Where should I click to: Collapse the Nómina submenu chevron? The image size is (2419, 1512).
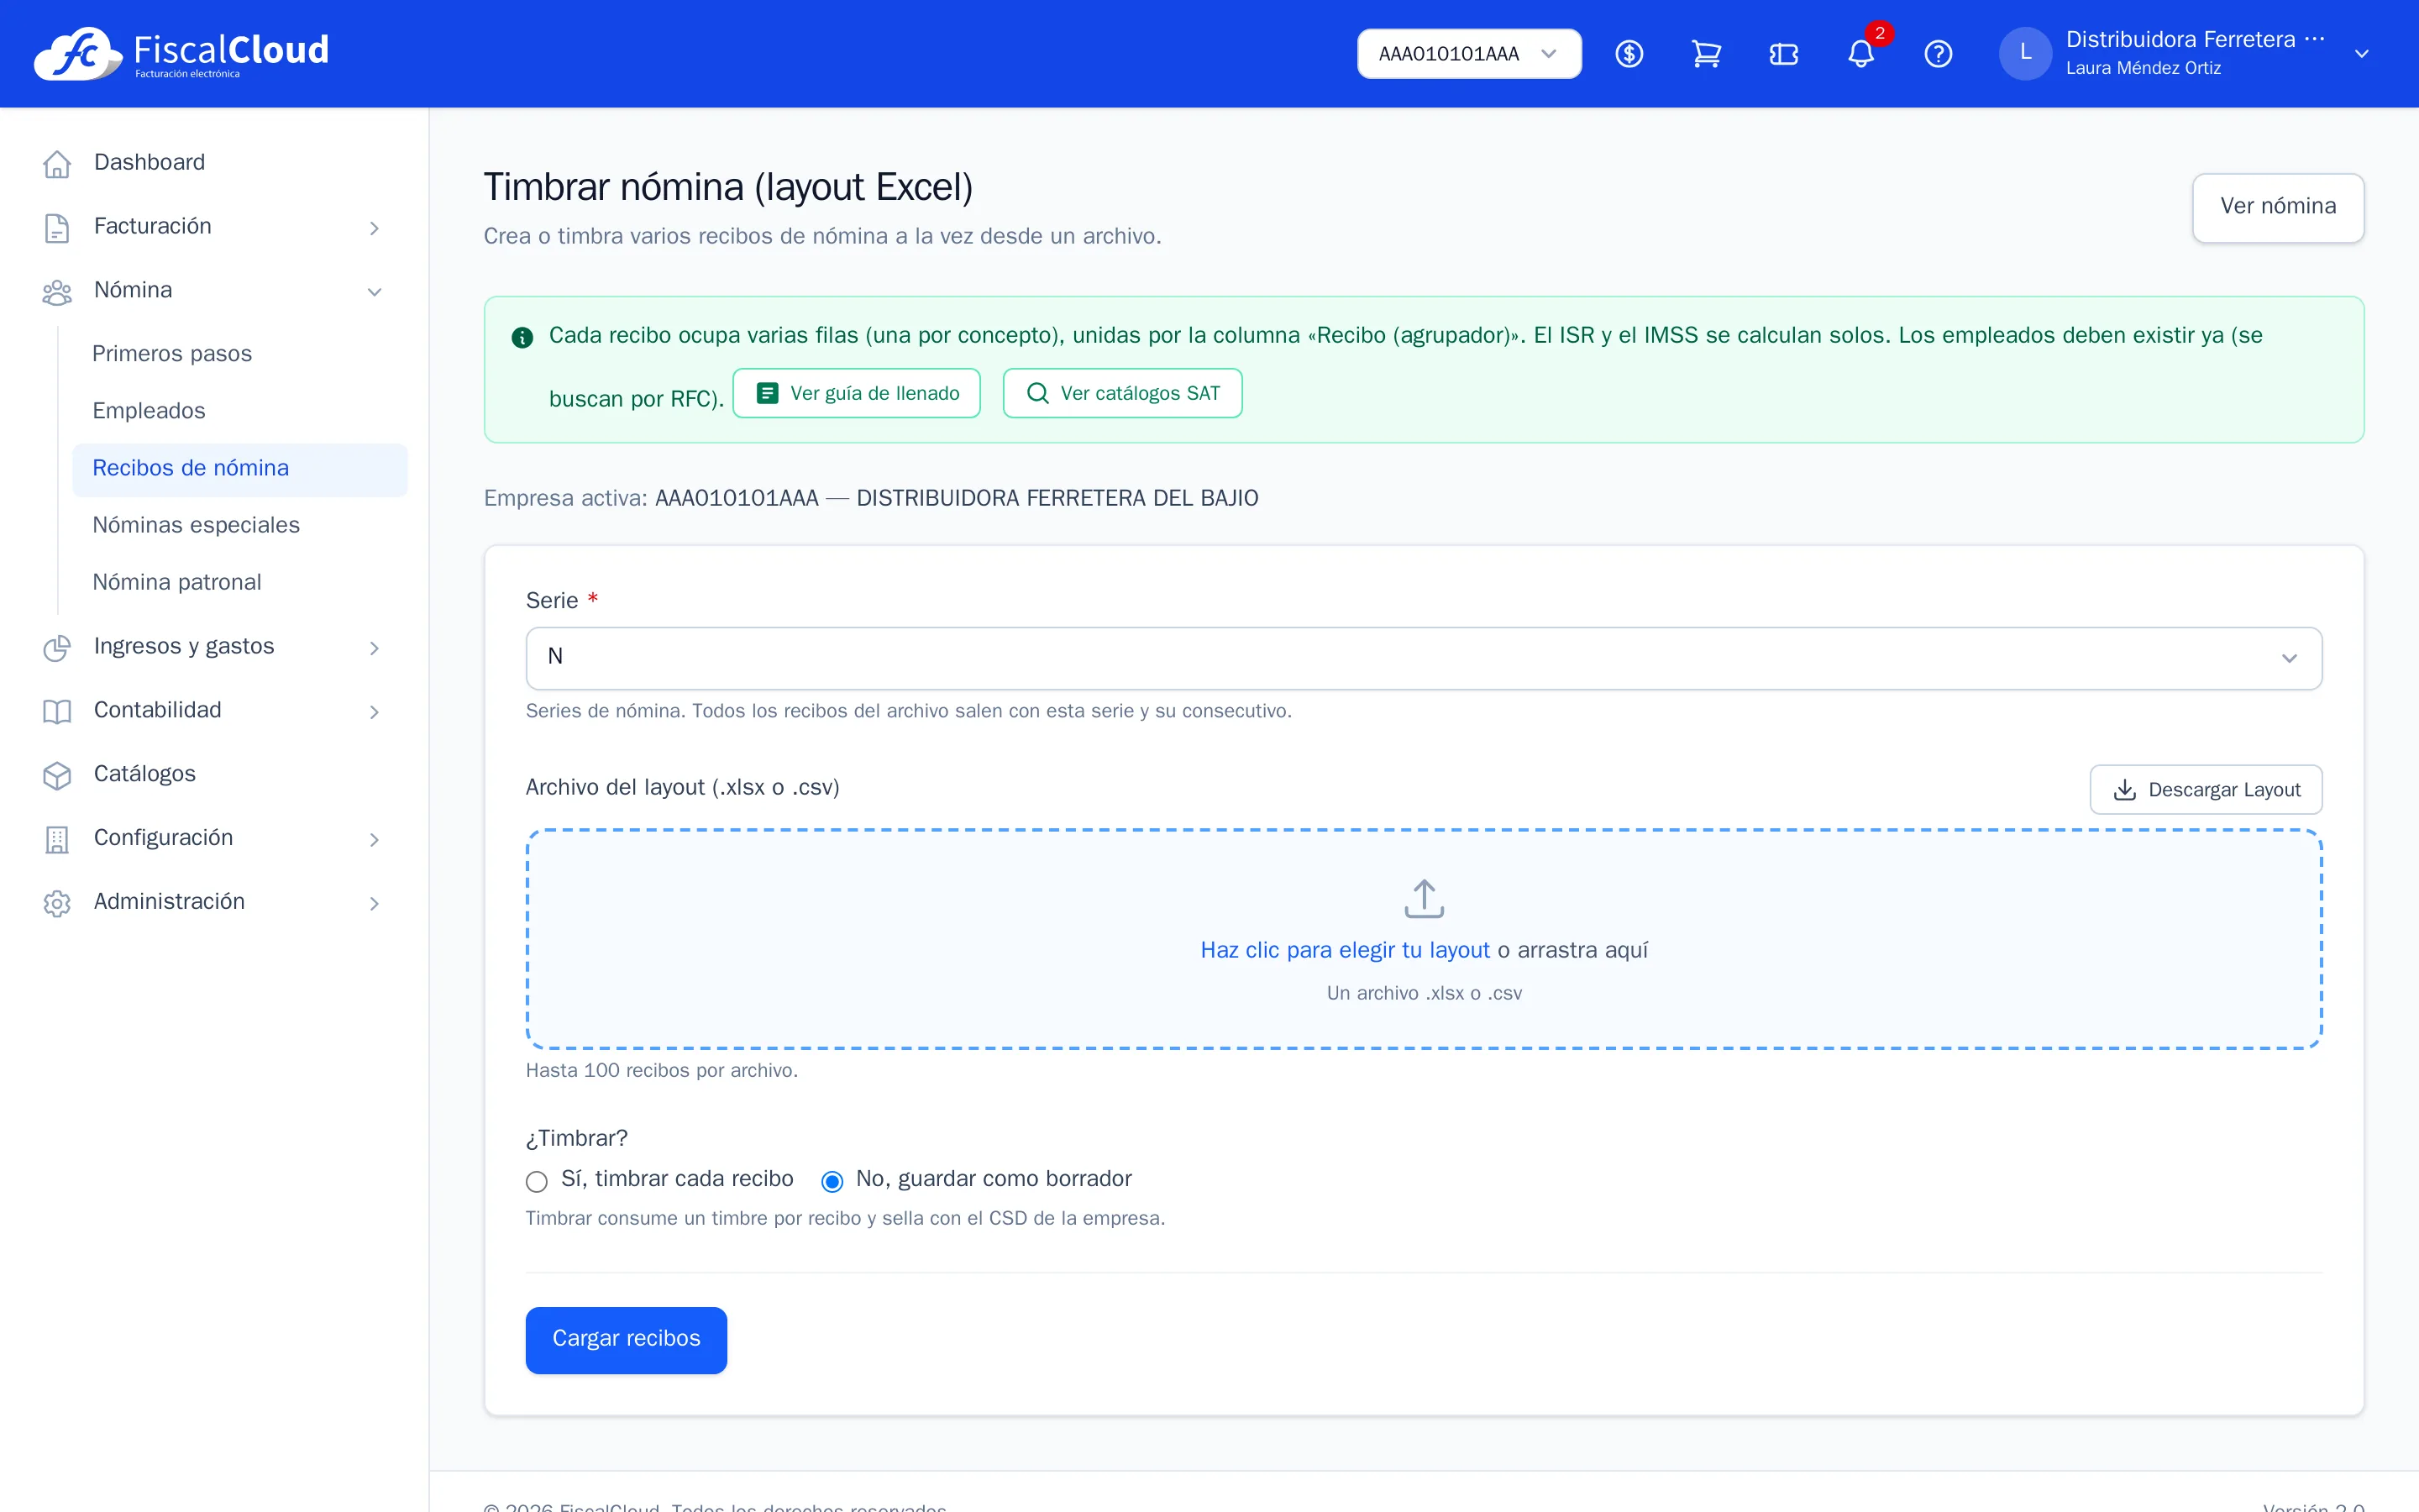click(x=374, y=292)
